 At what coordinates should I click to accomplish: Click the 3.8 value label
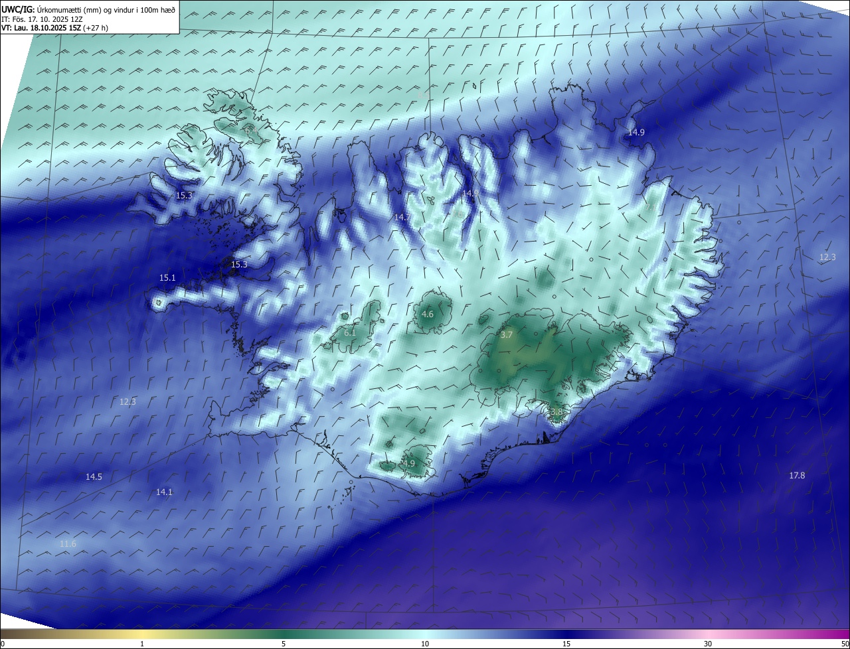click(556, 412)
